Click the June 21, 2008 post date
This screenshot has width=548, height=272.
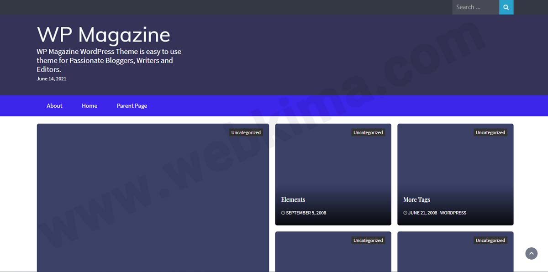422,213
